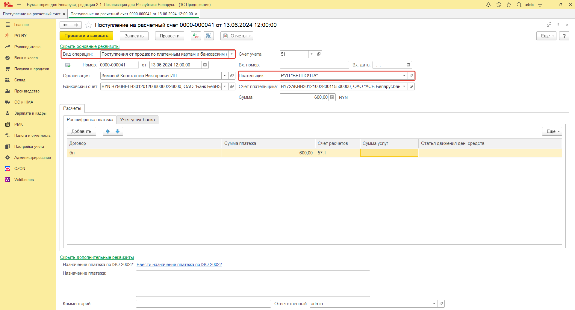The width and height of the screenshot is (575, 310).
Task: Open Счет плательщика card icon
Action: [x=411, y=86]
